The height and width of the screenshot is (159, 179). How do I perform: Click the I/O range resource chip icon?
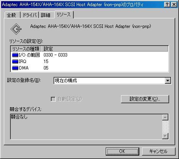point(15,55)
